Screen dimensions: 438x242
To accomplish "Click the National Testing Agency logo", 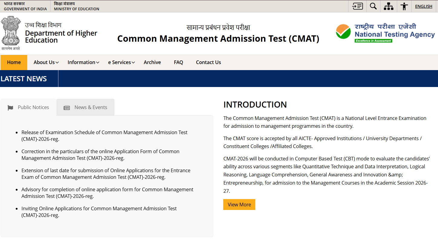I will tap(384, 32).
